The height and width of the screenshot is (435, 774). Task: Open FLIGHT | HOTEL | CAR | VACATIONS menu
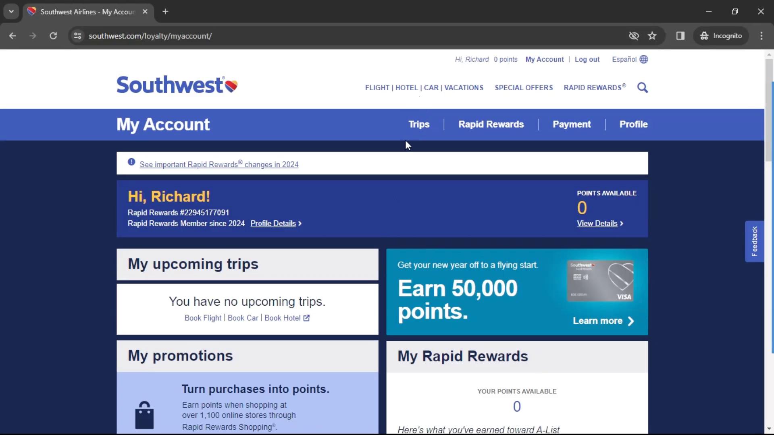tap(424, 88)
